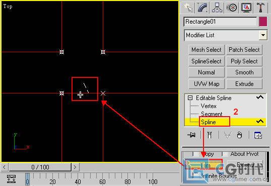Click frame 80 on the track bar
The width and height of the screenshot is (271, 186).
point(127,181)
